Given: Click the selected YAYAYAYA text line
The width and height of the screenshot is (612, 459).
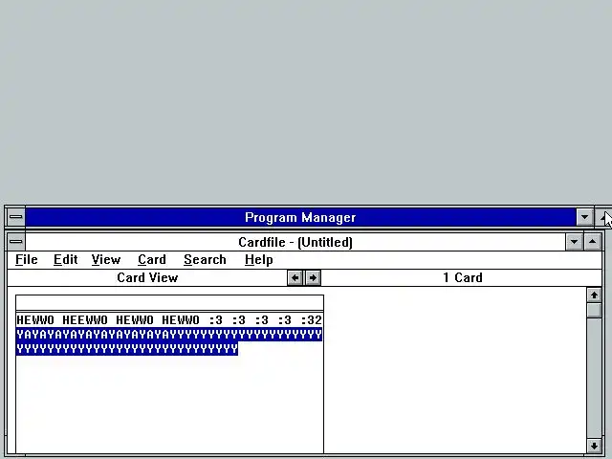Looking at the screenshot, I should click(x=169, y=335).
